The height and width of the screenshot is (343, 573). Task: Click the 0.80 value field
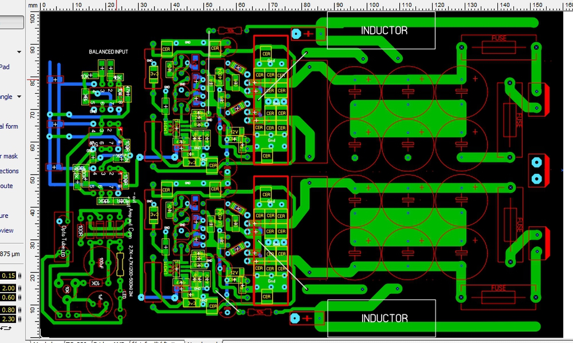(x=9, y=310)
